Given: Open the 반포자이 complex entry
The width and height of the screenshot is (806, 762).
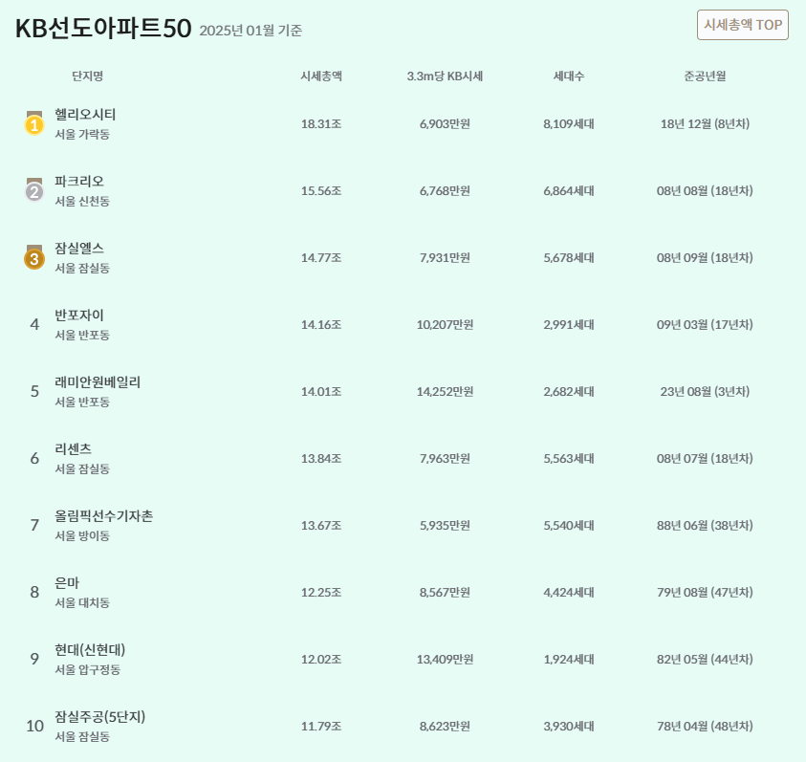Looking at the screenshot, I should [x=79, y=315].
